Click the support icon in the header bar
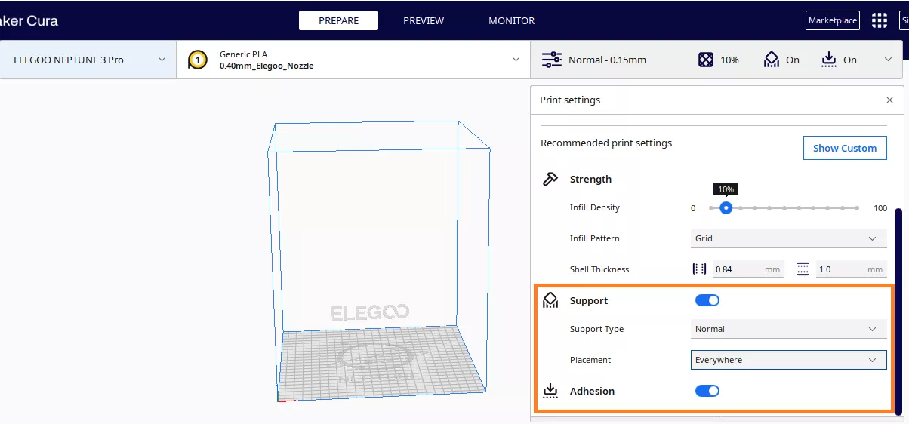Screen dimensions: 909x424 coord(771,60)
